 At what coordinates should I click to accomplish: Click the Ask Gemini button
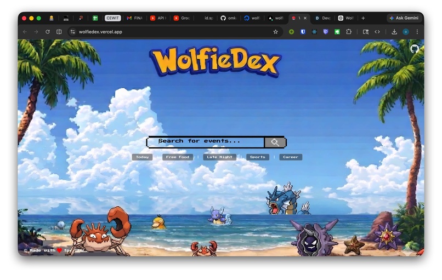tap(404, 18)
